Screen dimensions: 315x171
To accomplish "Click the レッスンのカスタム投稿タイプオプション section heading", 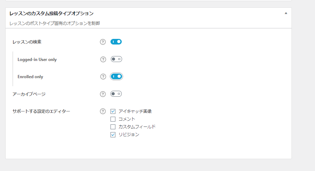I will point(52,13).
